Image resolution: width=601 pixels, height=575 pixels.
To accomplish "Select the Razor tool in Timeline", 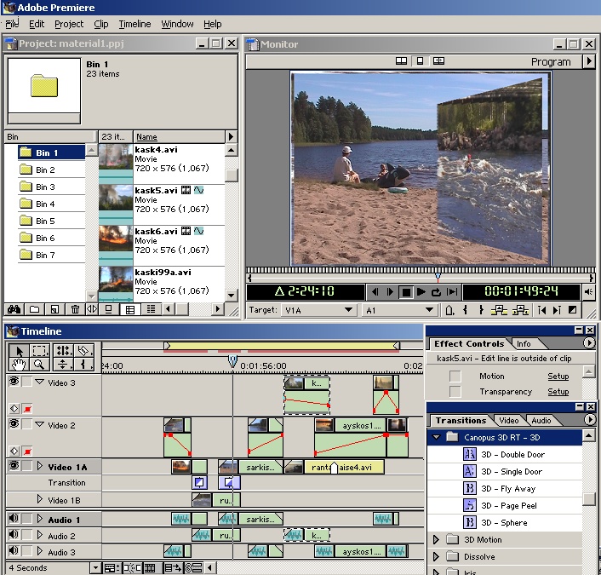I will click(84, 350).
